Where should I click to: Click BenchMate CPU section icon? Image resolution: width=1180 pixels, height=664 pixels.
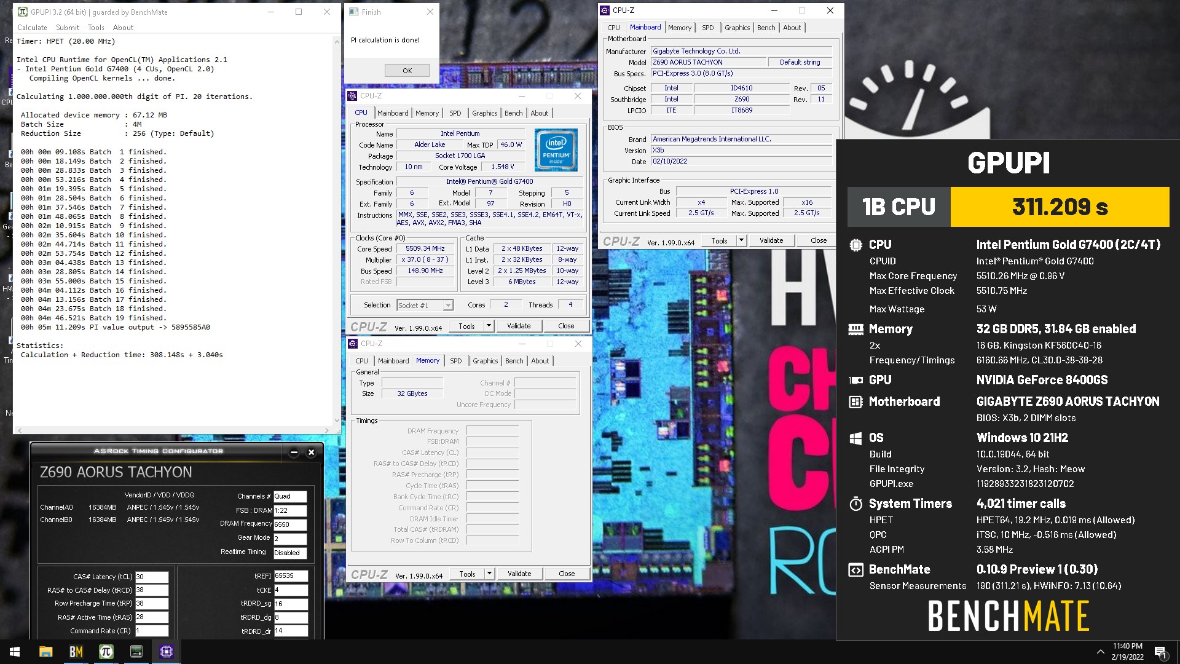855,245
